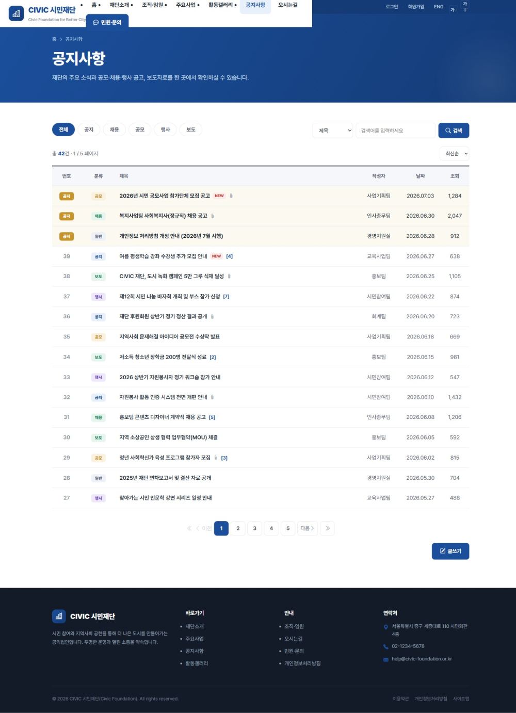Click the 글쓰기 write post button
The image size is (516, 713).
(x=450, y=551)
